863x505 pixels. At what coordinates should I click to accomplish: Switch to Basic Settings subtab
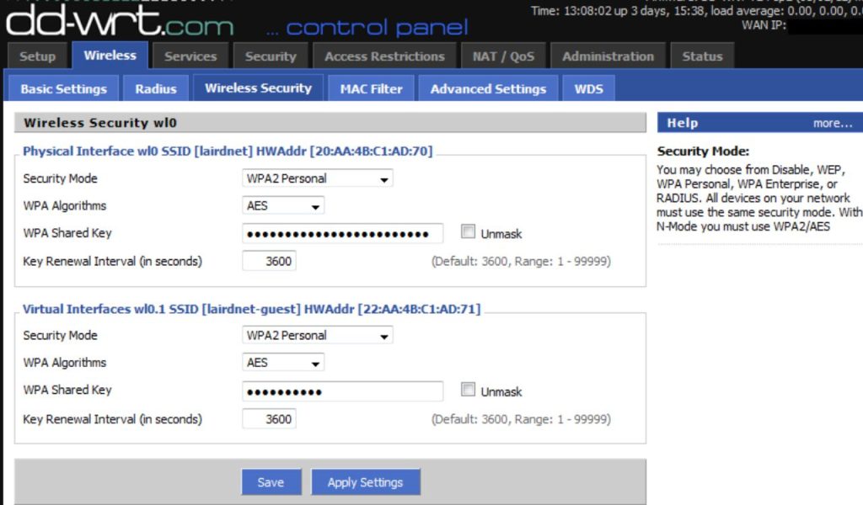tap(64, 88)
